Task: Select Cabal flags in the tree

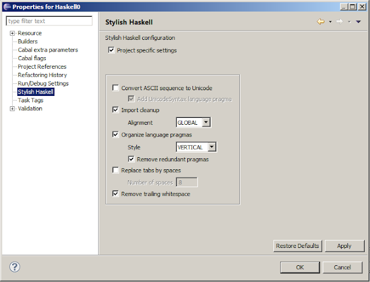Action: 32,58
